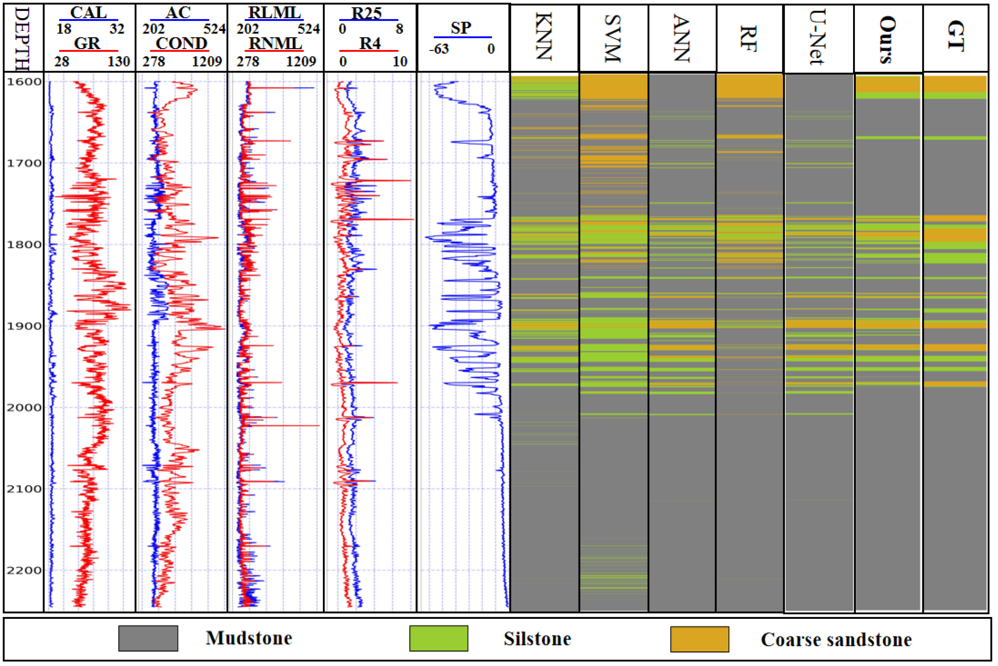
Task: Click the 1900 depth marker
Action: (24, 326)
